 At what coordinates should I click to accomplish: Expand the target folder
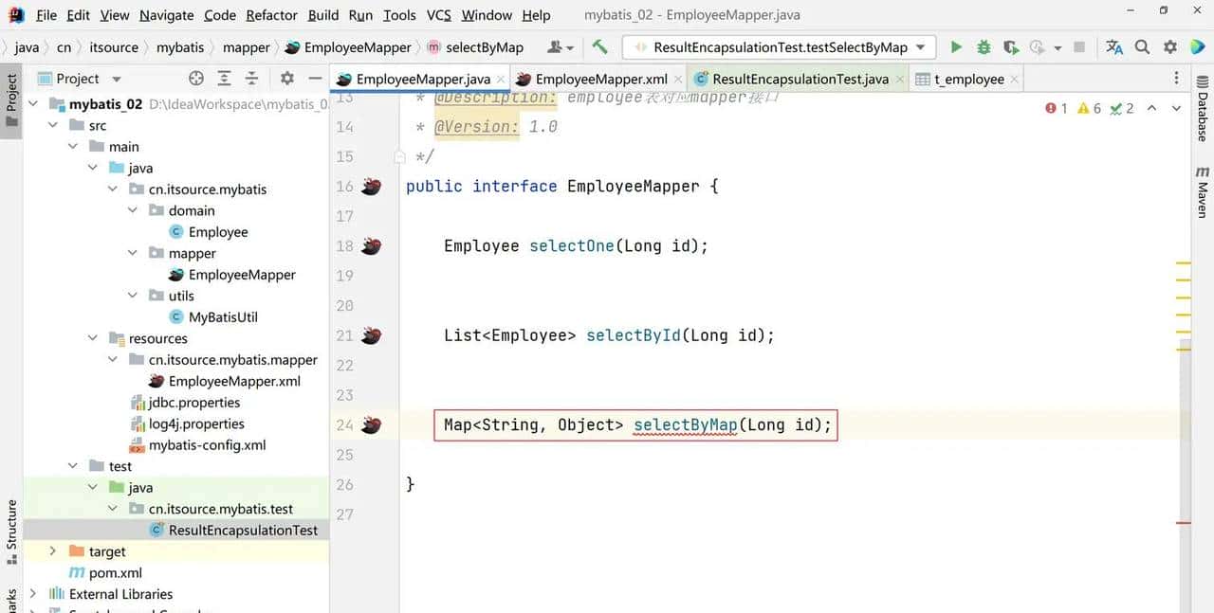click(x=52, y=551)
